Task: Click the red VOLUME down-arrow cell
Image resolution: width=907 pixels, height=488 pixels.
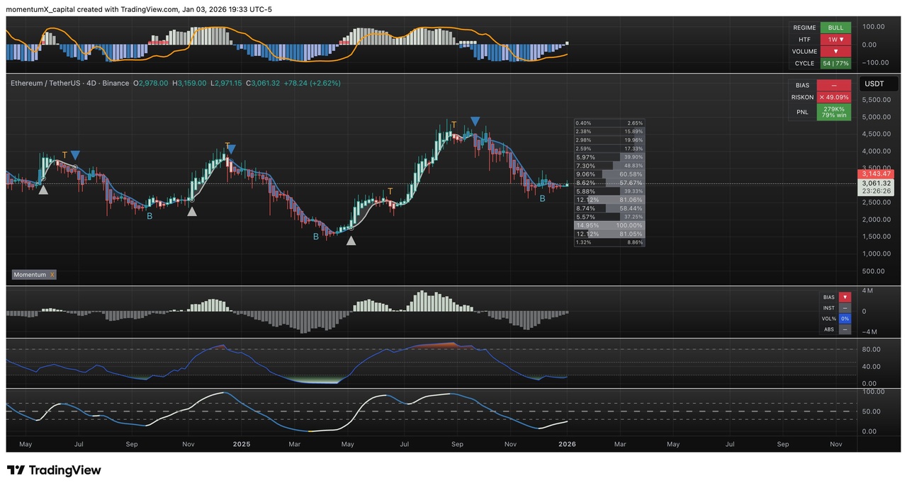Action: pyautogui.click(x=836, y=52)
